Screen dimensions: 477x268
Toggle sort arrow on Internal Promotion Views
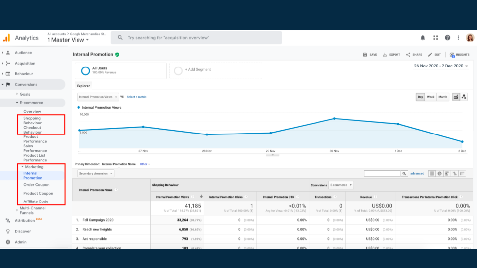(201, 197)
